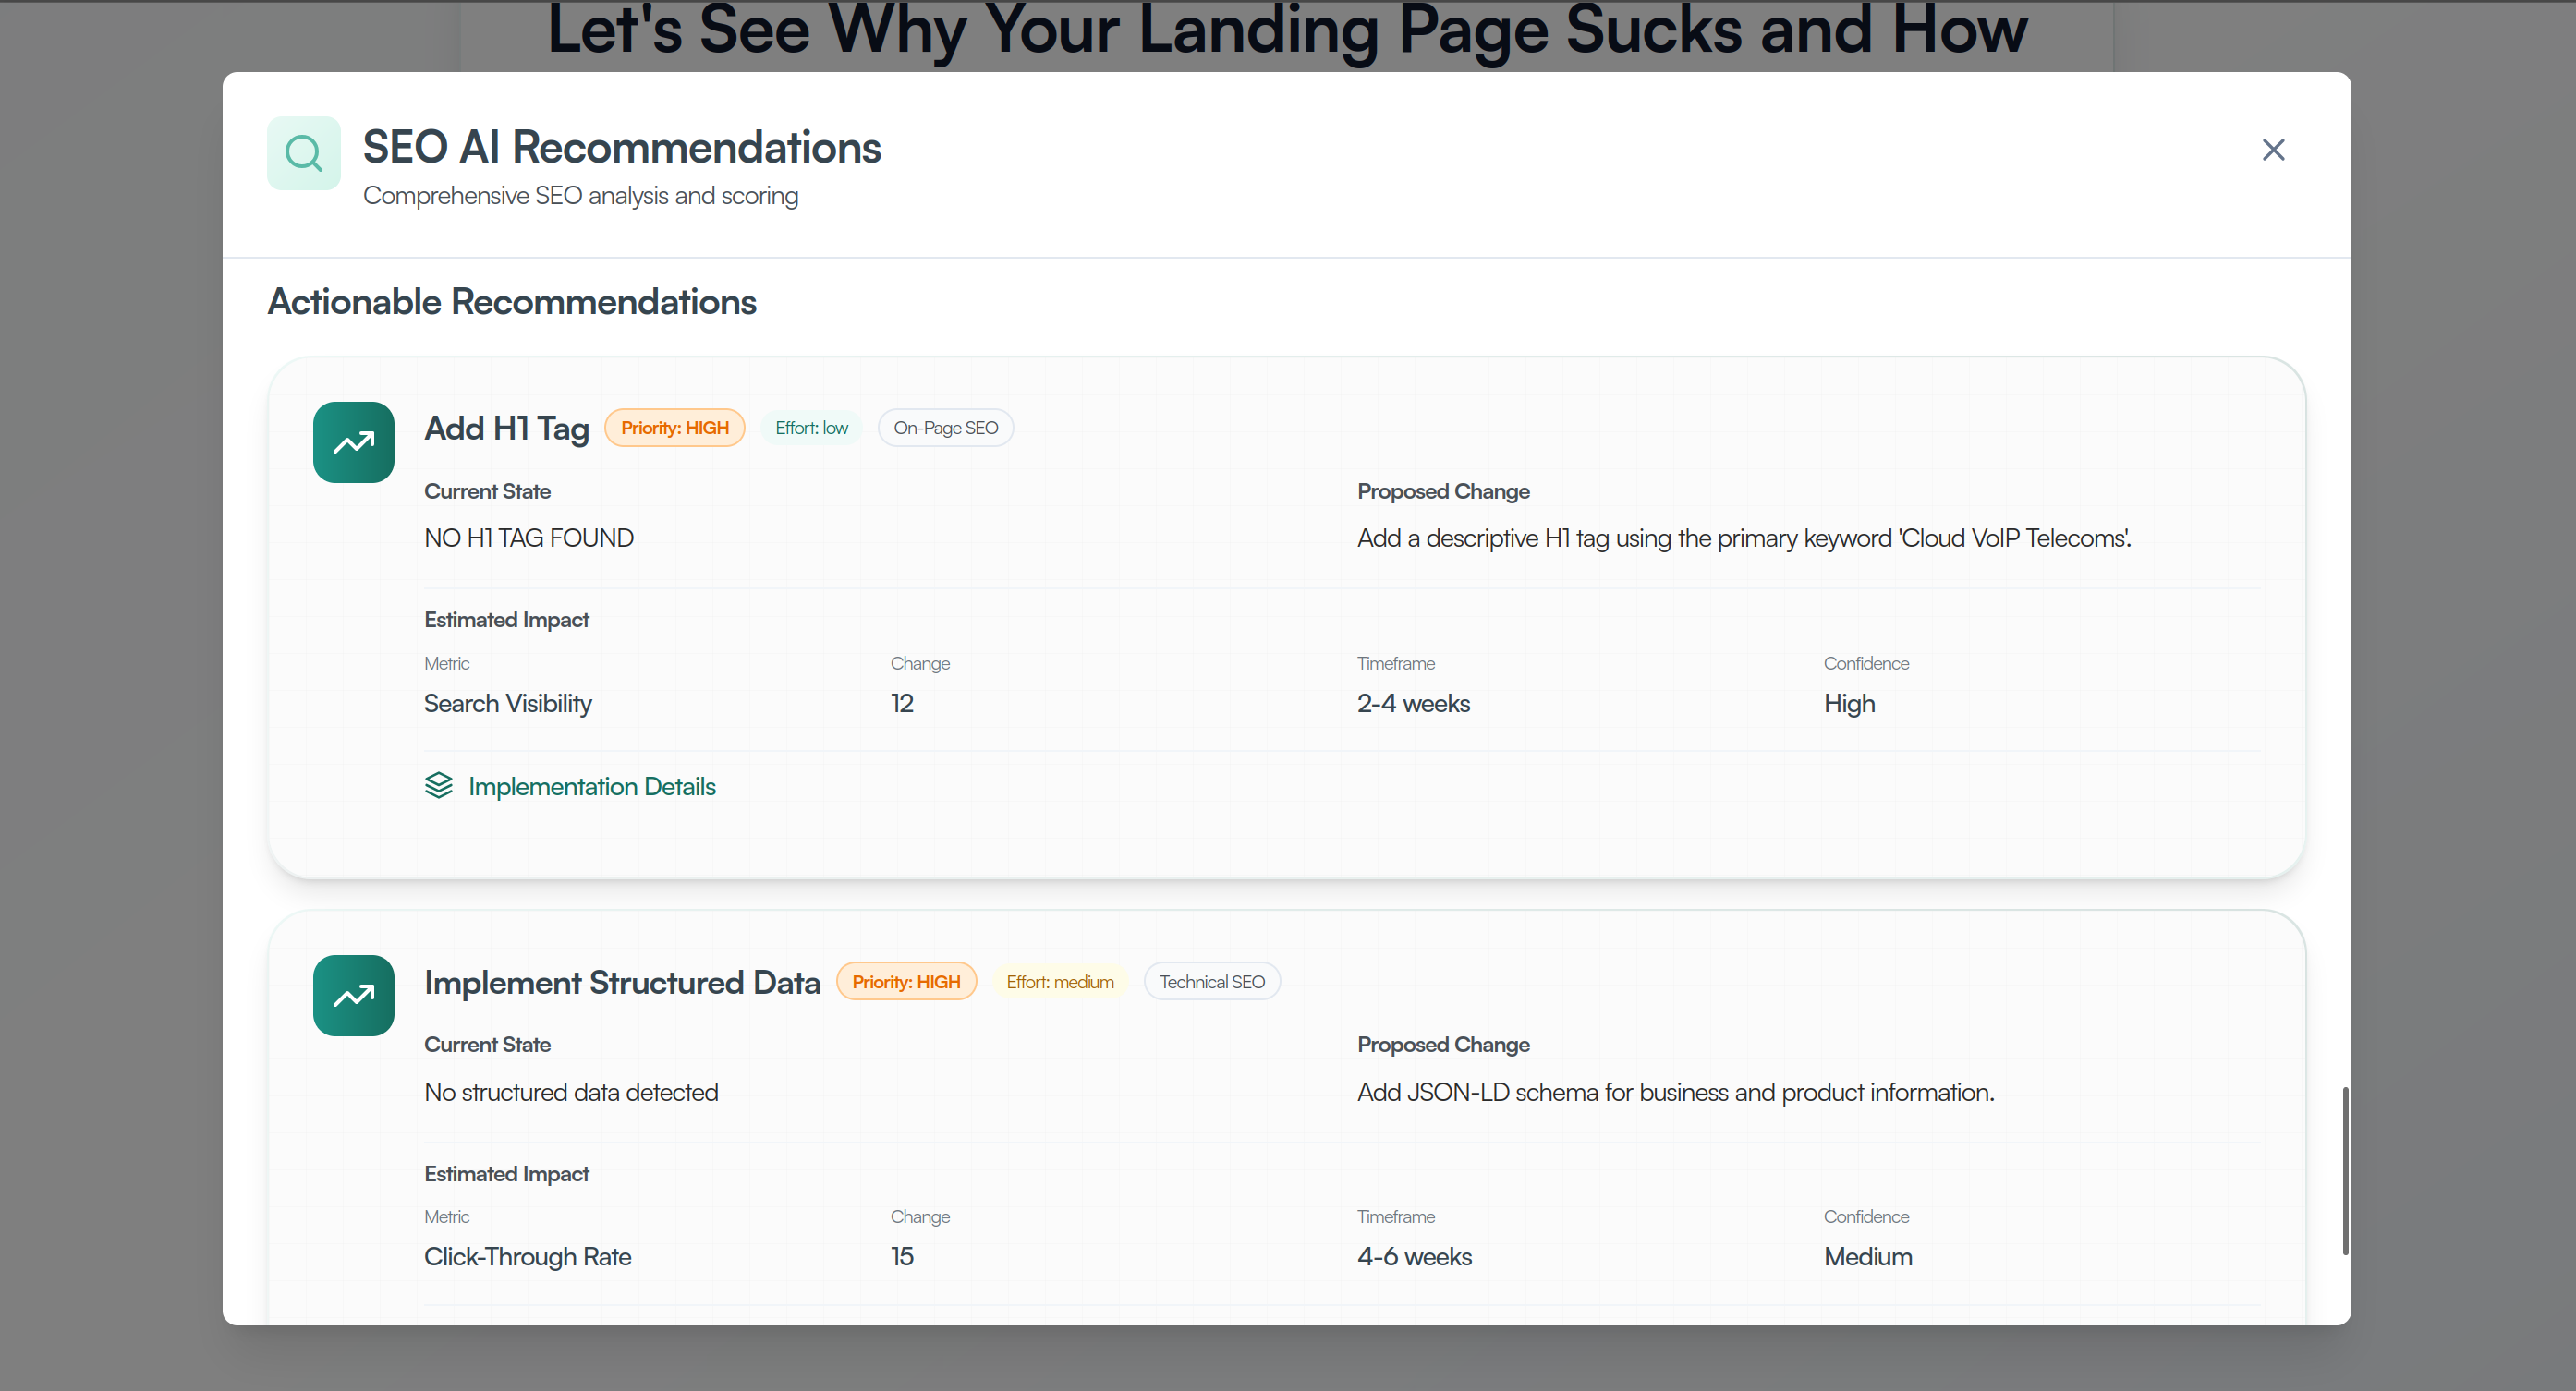Select the On-Page SEO category tag
This screenshot has width=2576, height=1391.
click(x=944, y=427)
